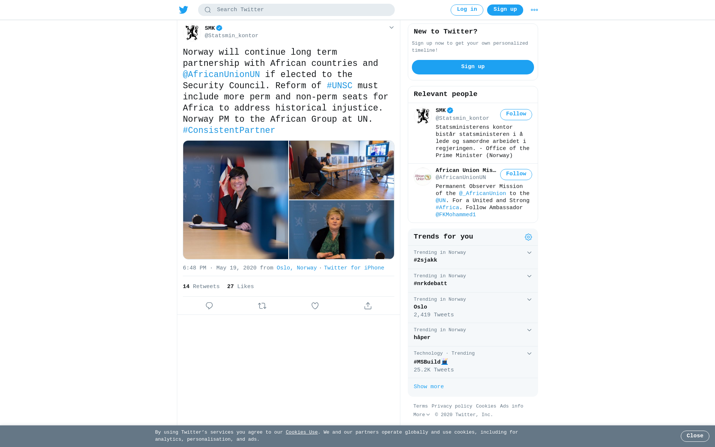Image resolution: width=715 pixels, height=447 pixels.
Task: Expand options for #2sjakk trend
Action: (x=529, y=253)
